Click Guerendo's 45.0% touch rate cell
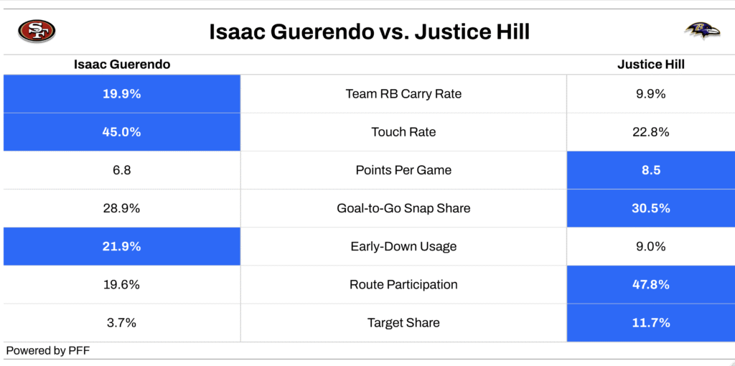 (122, 132)
